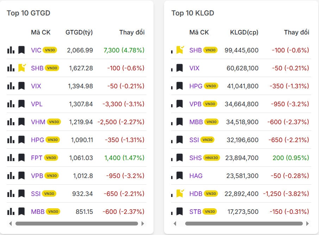Click the bar chart icon next to VIC
Image resolution: width=319 pixels, height=235 pixels.
pos(10,50)
